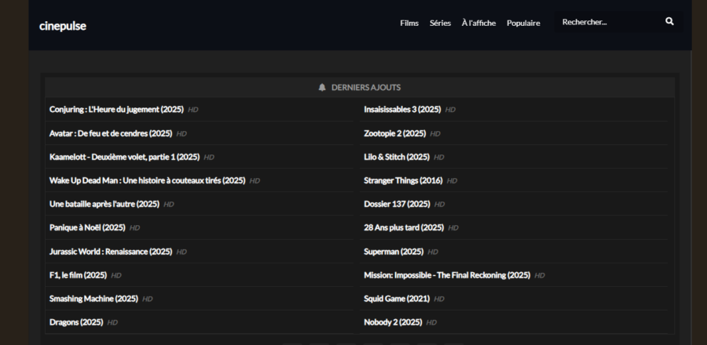Image resolution: width=707 pixels, height=345 pixels.
Task: Open the Séries menu item
Action: [440, 23]
